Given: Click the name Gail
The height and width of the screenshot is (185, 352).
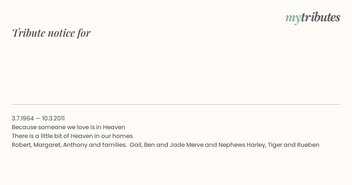Looking at the screenshot, I should point(135,145).
